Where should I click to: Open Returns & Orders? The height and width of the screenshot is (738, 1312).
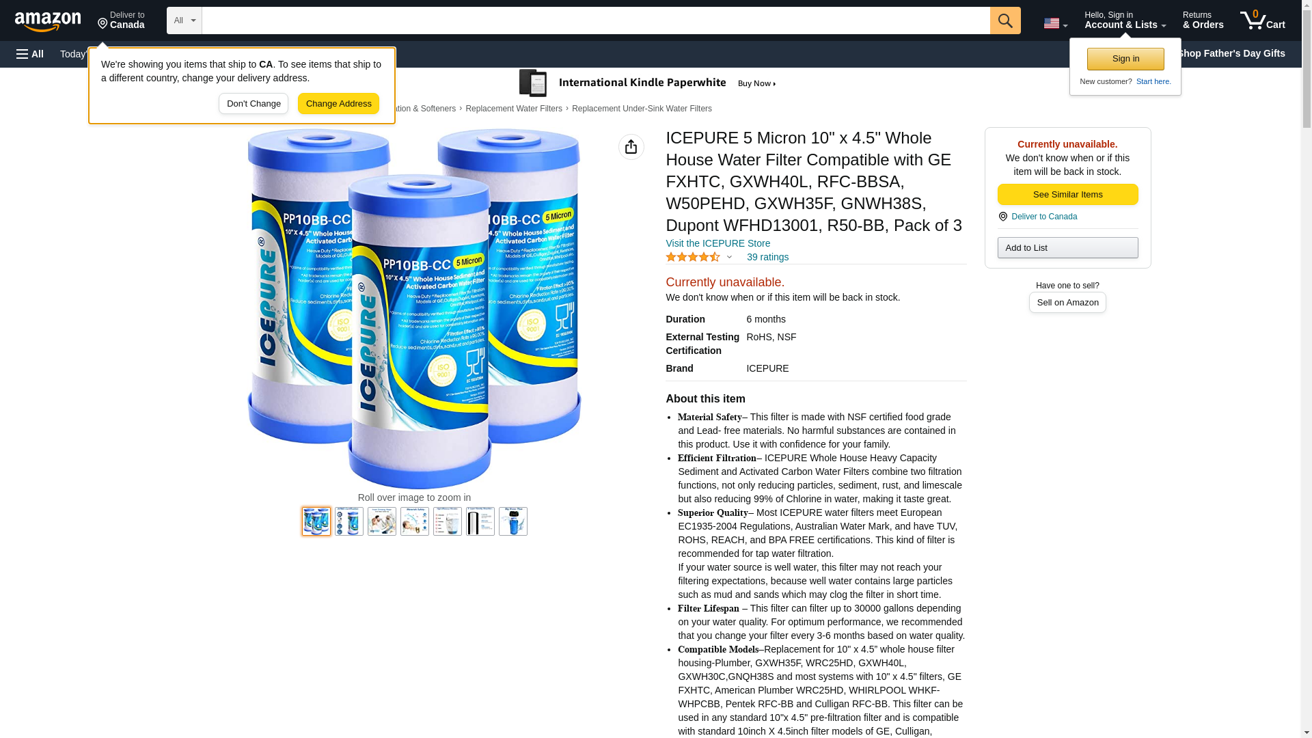(x=1203, y=20)
